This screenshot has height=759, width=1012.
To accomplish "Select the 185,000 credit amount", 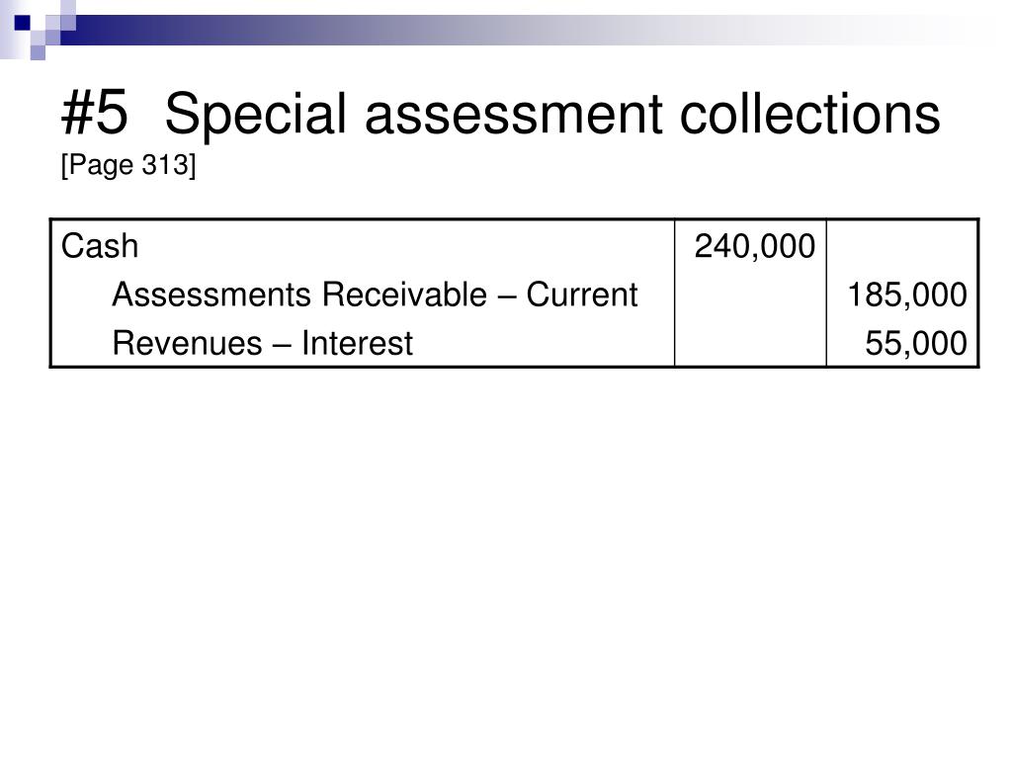I will coord(907,295).
